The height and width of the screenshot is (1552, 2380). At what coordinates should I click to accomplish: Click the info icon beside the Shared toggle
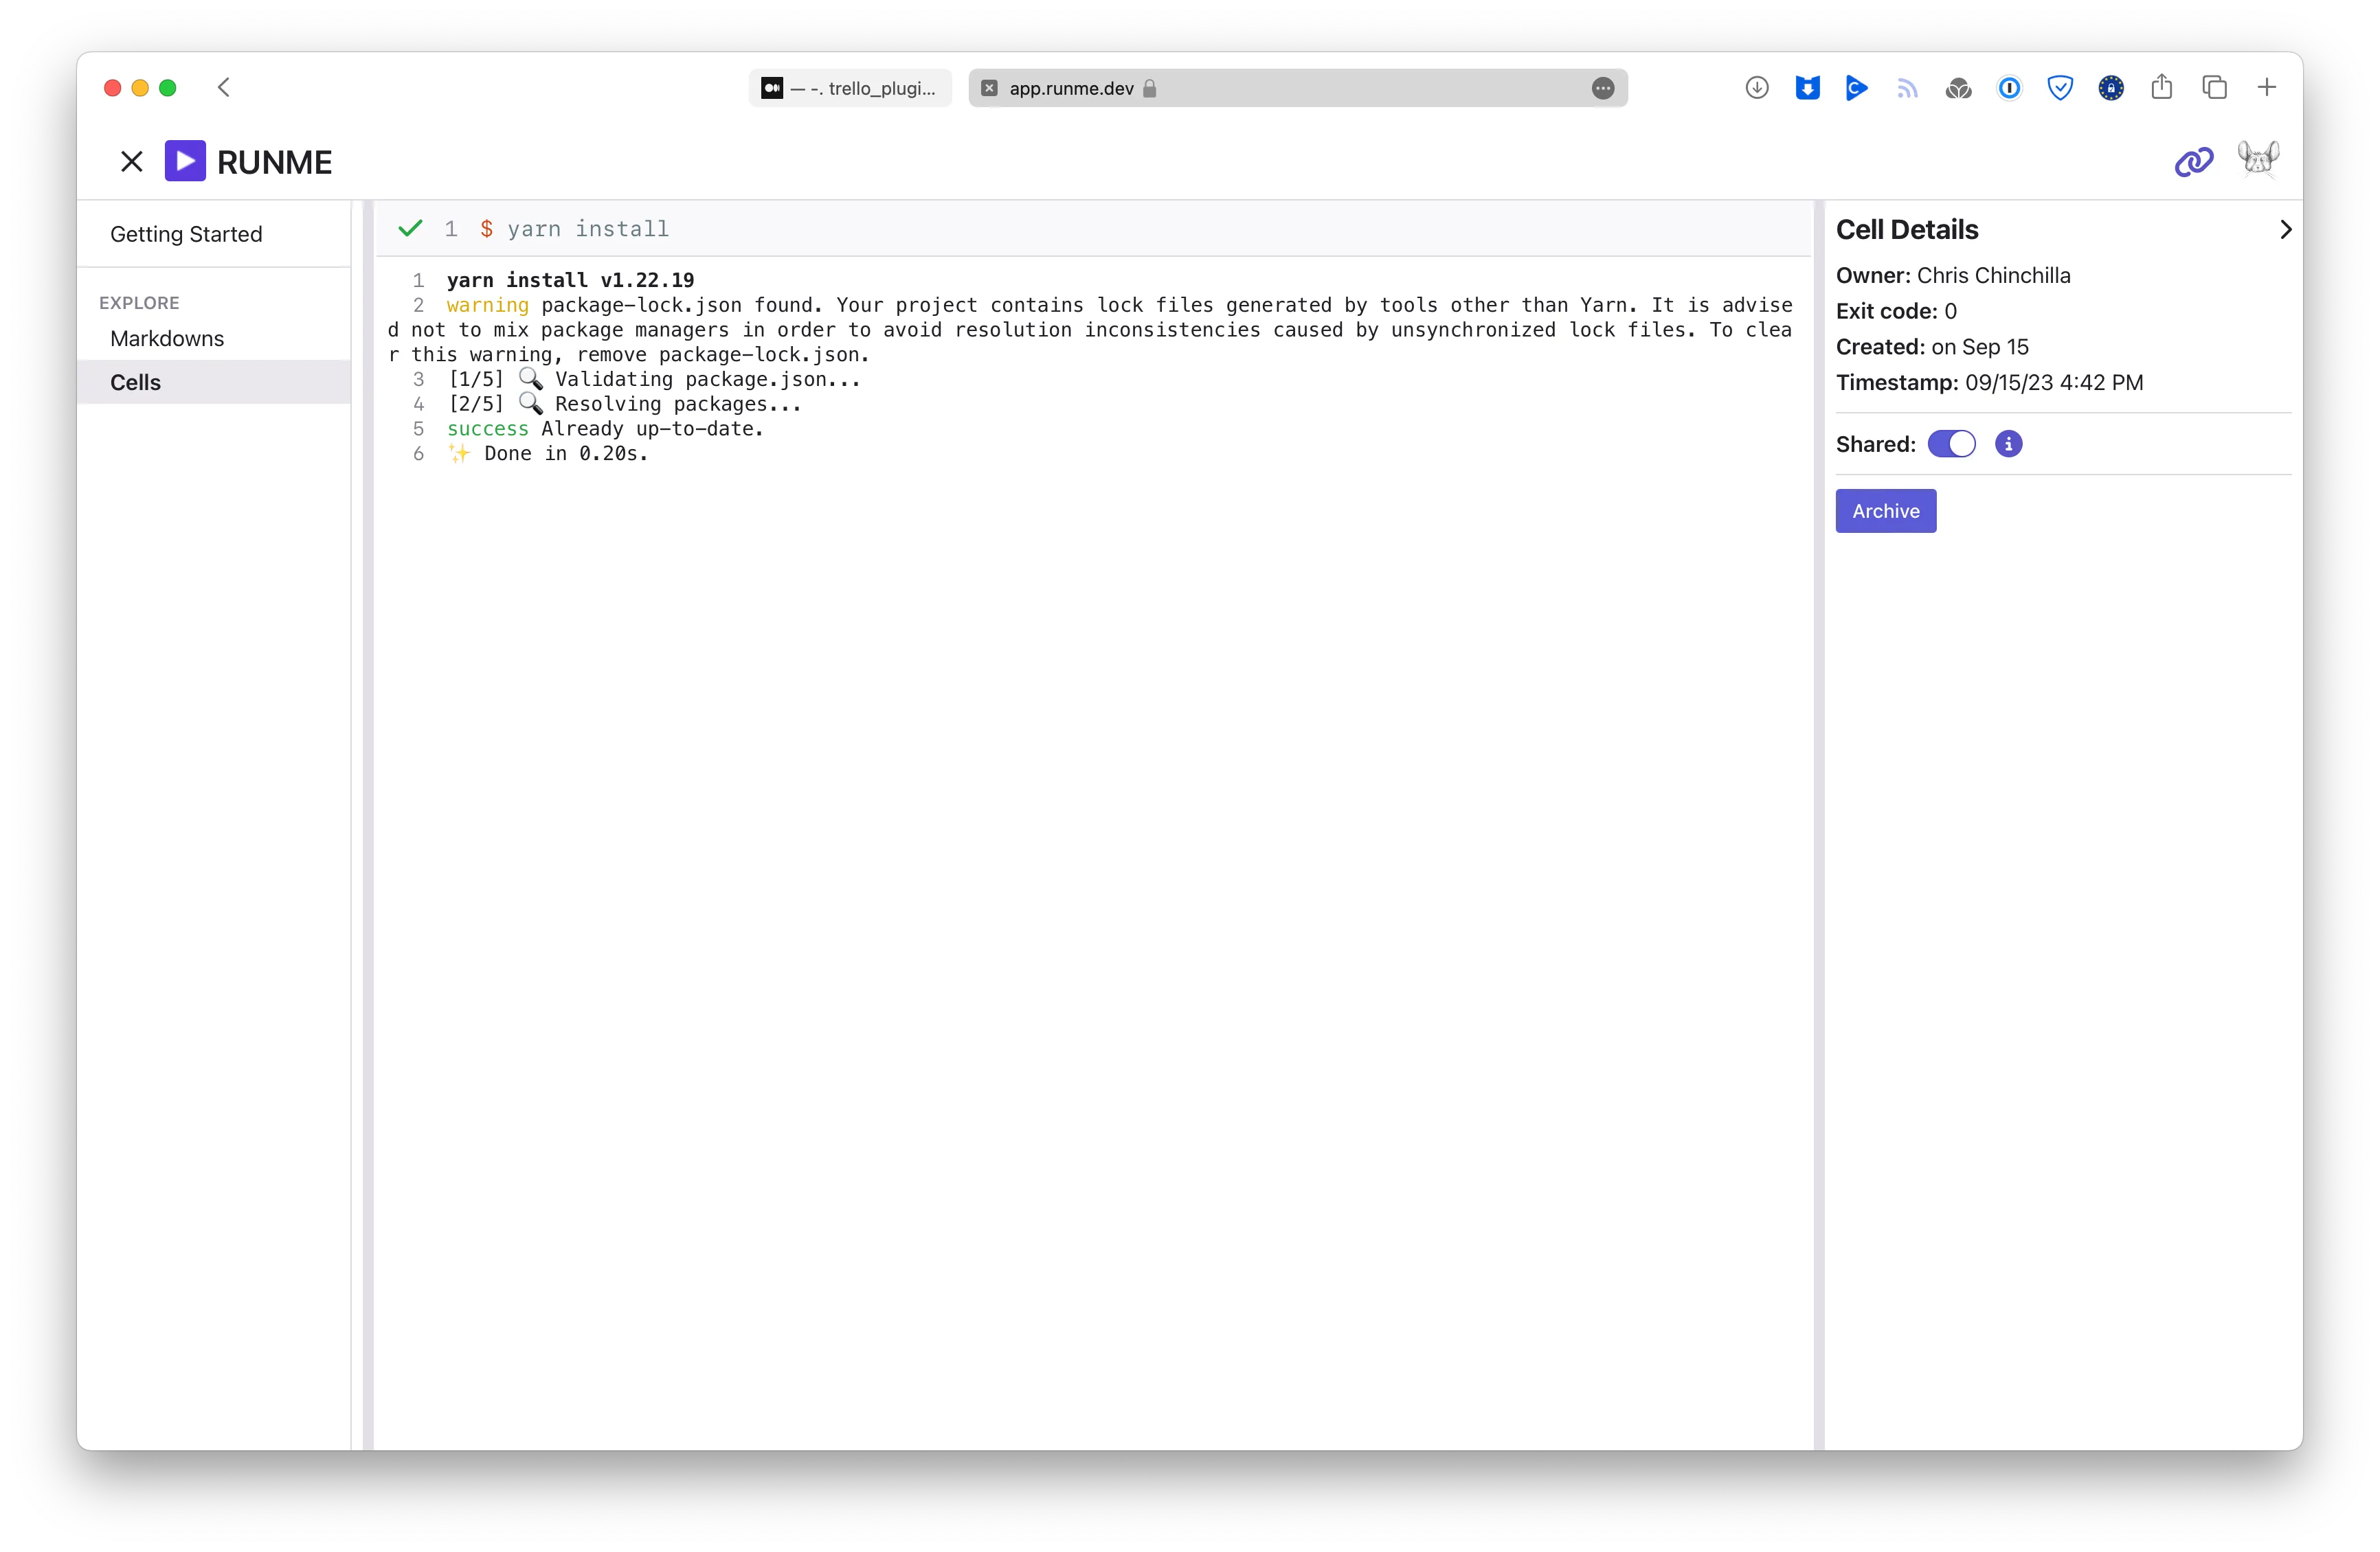tap(2009, 444)
